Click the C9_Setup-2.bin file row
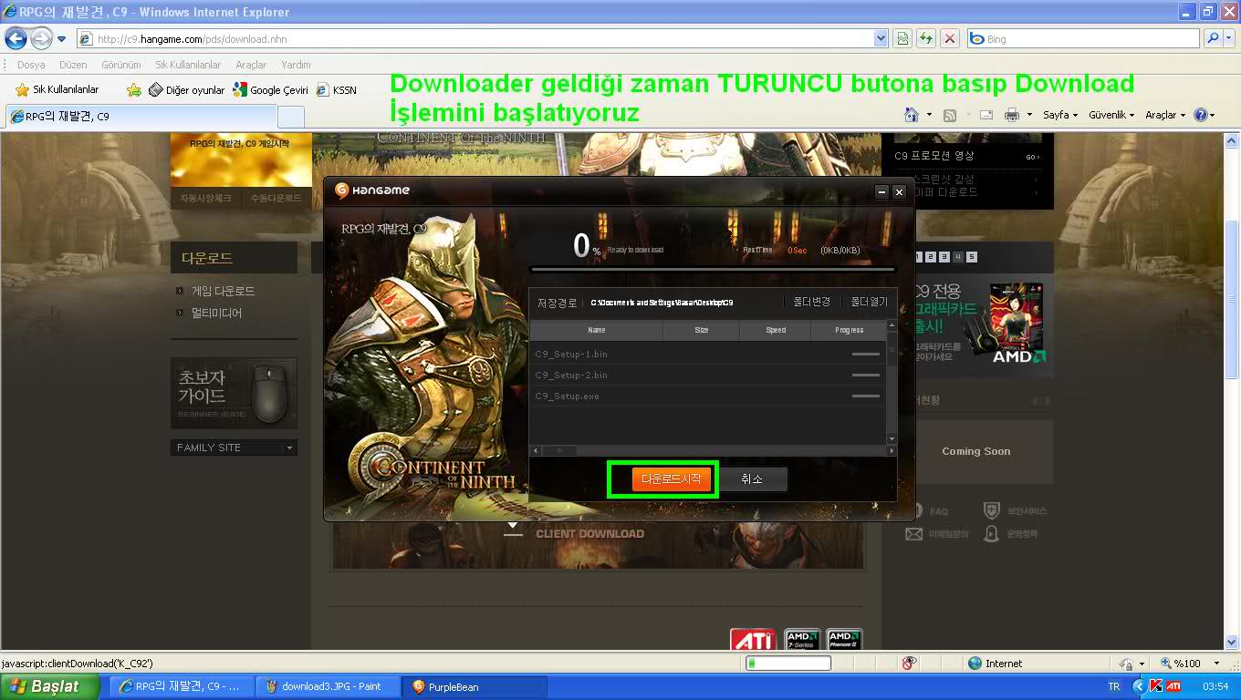 [707, 375]
